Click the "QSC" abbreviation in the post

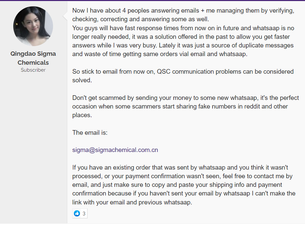163,71
